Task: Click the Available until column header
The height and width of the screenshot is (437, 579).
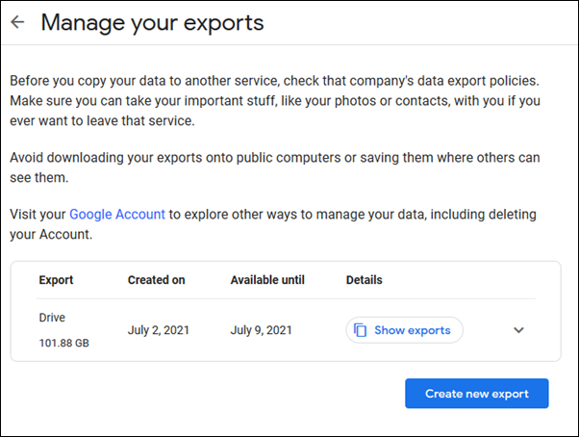Action: point(267,280)
